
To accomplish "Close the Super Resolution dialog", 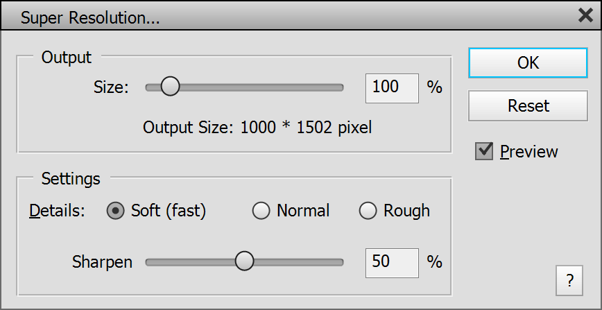I will 585,16.
